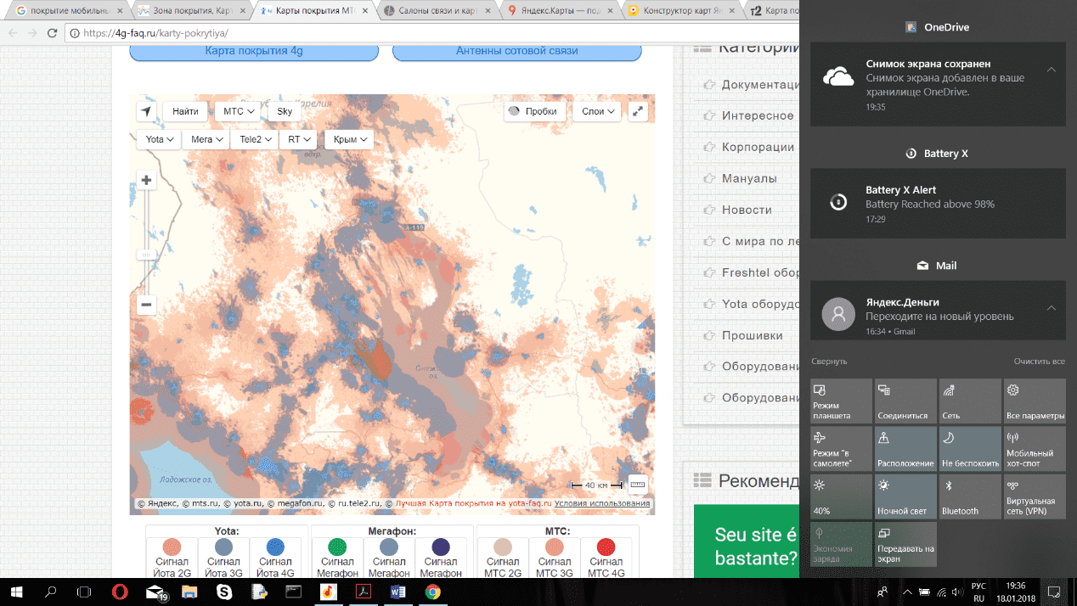Open the Word taskbar icon
This screenshot has width=1077, height=606.
pyautogui.click(x=398, y=592)
